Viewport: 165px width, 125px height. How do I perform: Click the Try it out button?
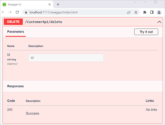pyautogui.click(x=146, y=32)
